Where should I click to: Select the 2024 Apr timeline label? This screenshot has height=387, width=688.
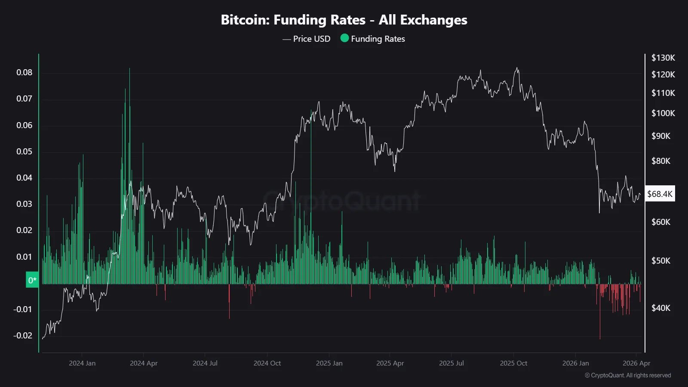[144, 363]
